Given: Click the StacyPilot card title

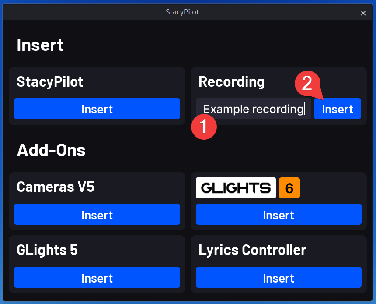Looking at the screenshot, I should tap(50, 82).
